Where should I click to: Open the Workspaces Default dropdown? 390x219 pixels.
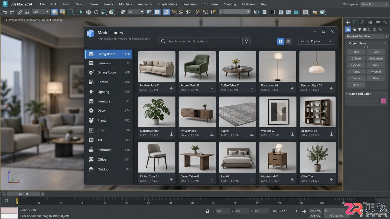point(374,4)
